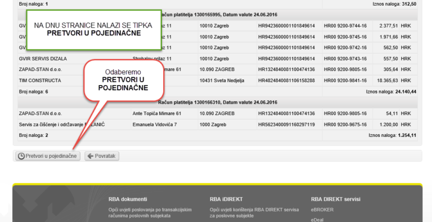Click city 10431 Sveta Nedjelja
432x222 pixels.
click(x=222, y=81)
